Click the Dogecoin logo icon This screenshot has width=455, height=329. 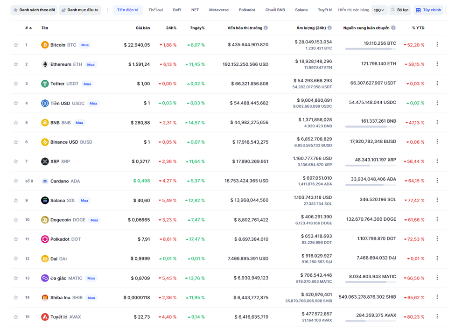(x=45, y=220)
